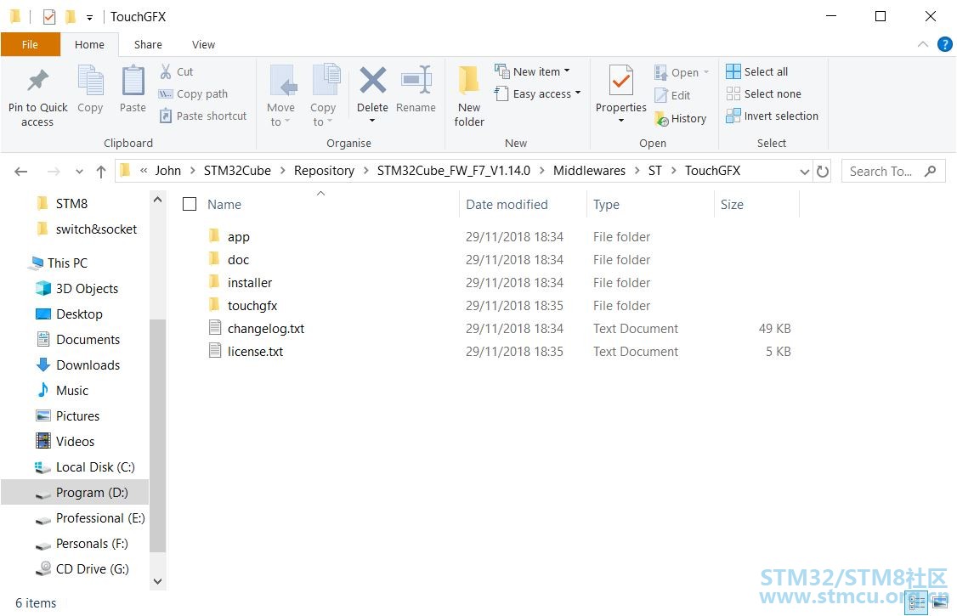Select the app folder

[238, 237]
